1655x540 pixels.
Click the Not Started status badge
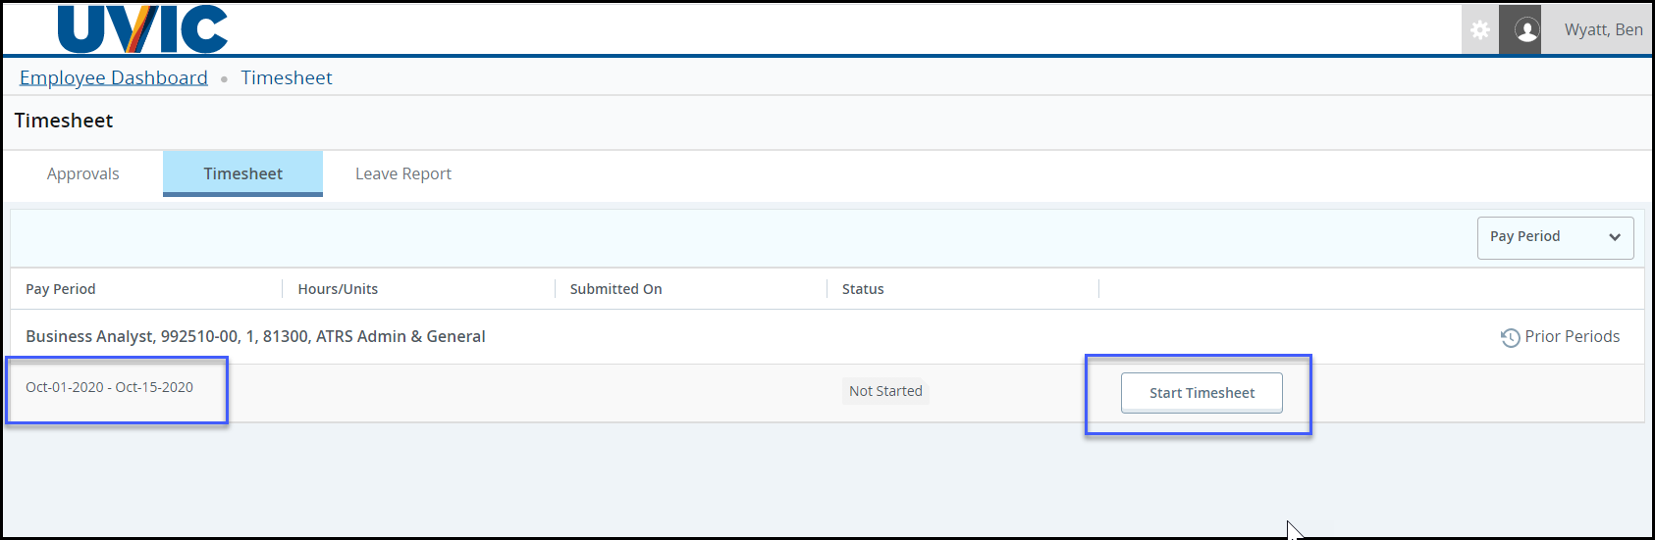(x=885, y=392)
